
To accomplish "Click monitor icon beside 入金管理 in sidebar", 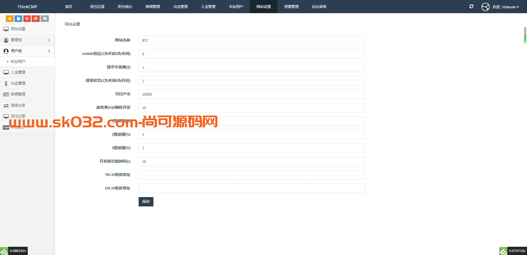I will 6,72.
